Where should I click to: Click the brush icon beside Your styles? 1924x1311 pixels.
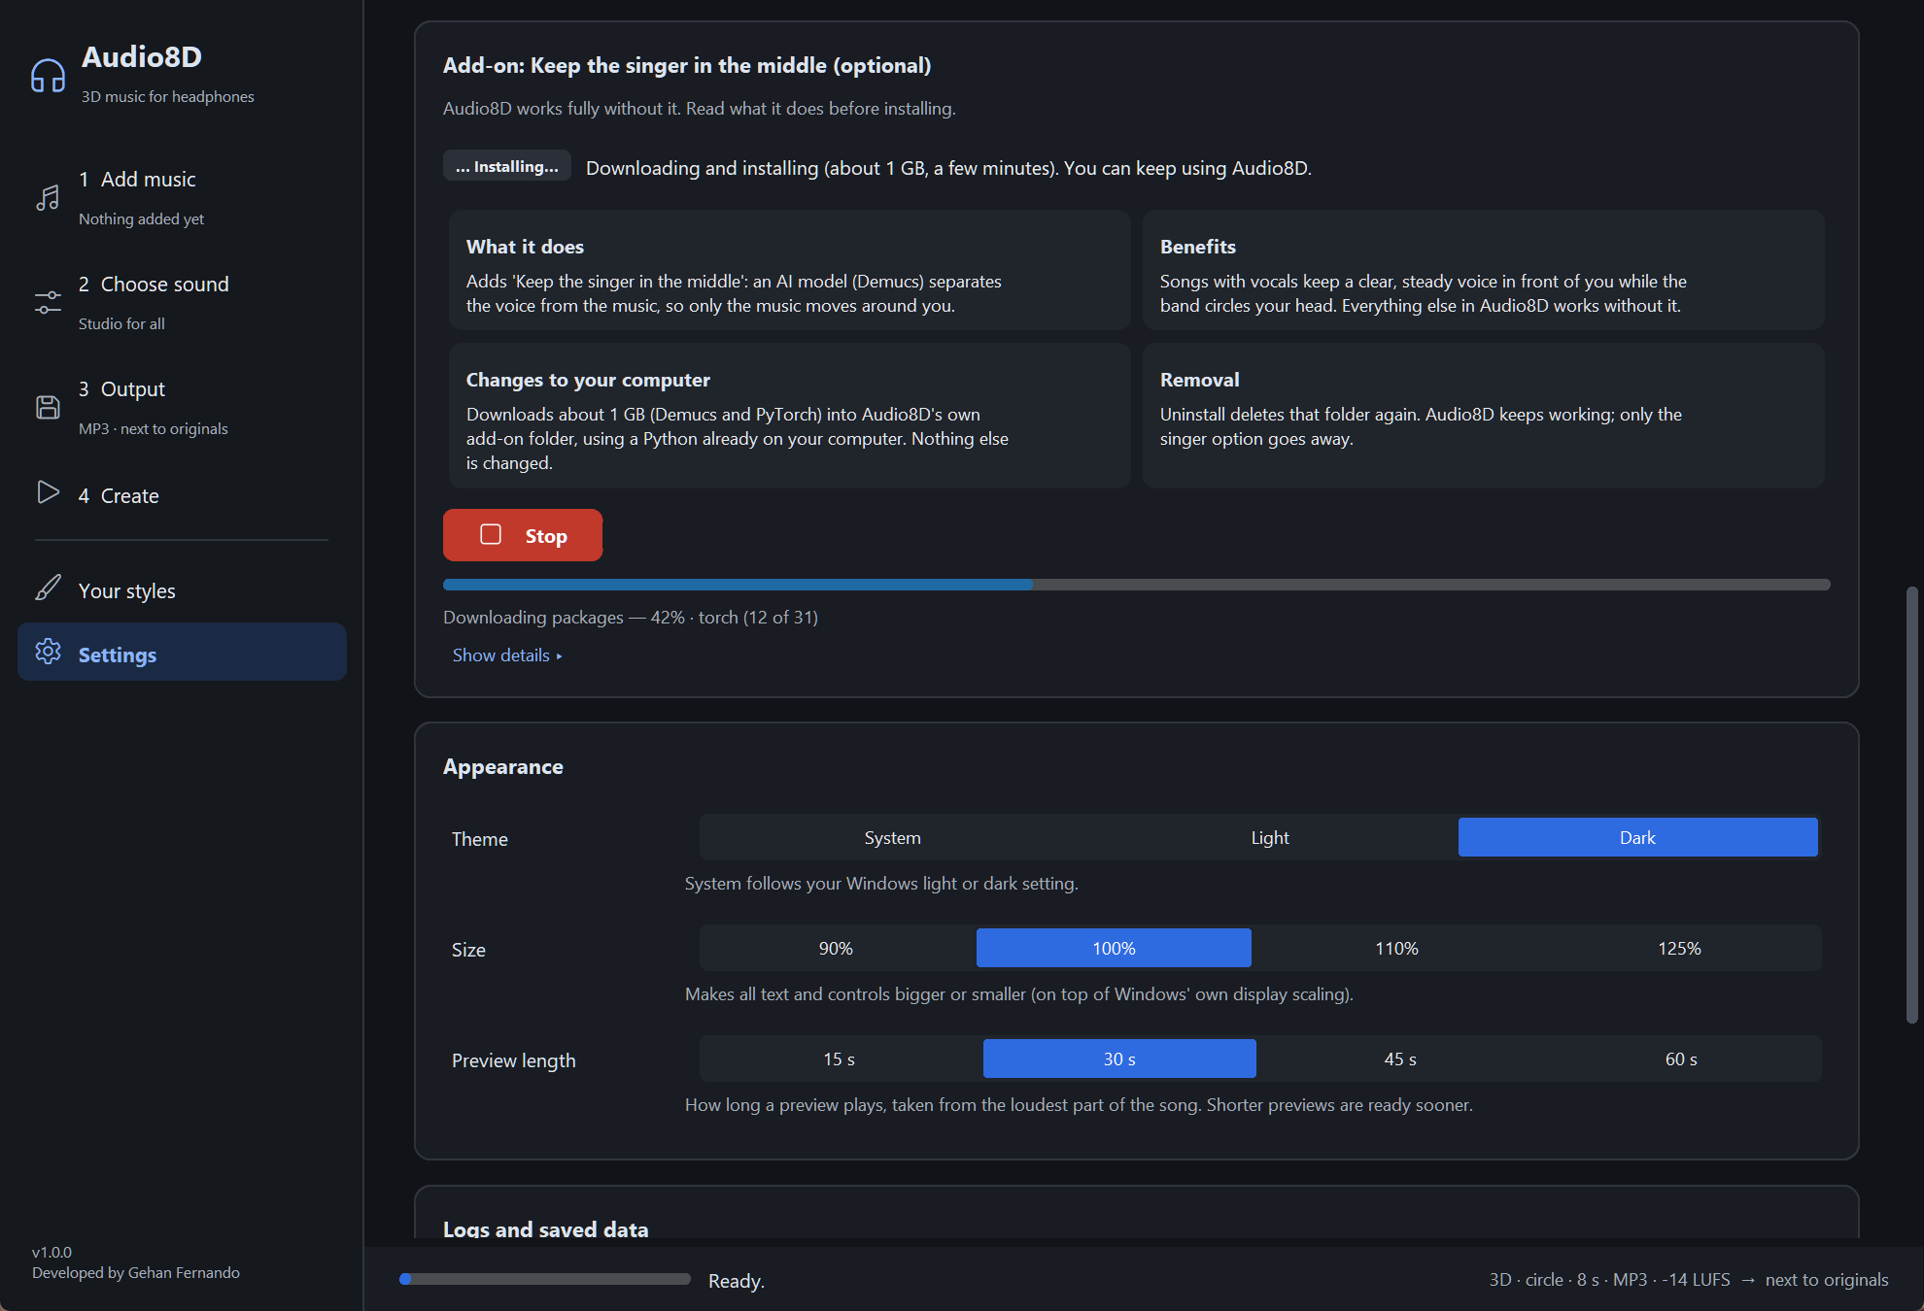tap(48, 588)
